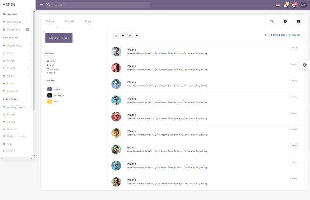Toggle the hamburger sidebar menu
This screenshot has height=200, width=310.
click(x=41, y=5)
